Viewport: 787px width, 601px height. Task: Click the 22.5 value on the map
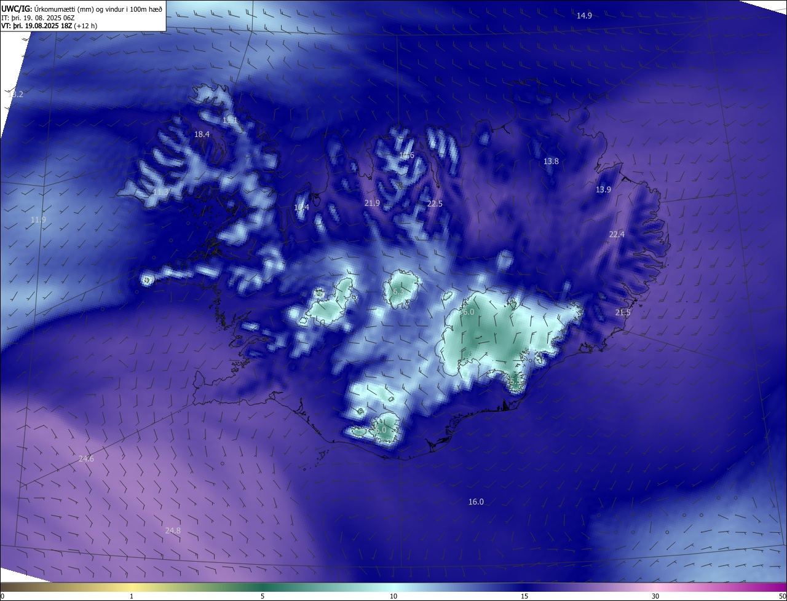[x=435, y=203]
